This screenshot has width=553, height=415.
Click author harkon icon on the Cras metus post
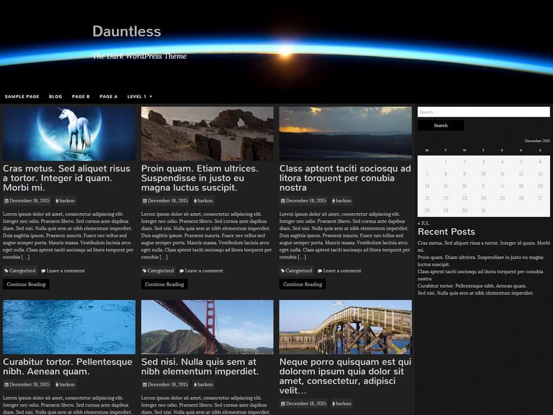(x=57, y=201)
